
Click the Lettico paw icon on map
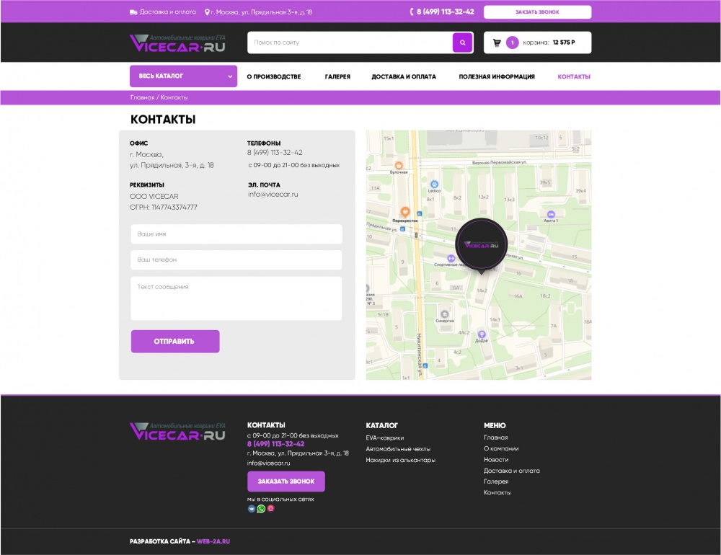coord(434,185)
